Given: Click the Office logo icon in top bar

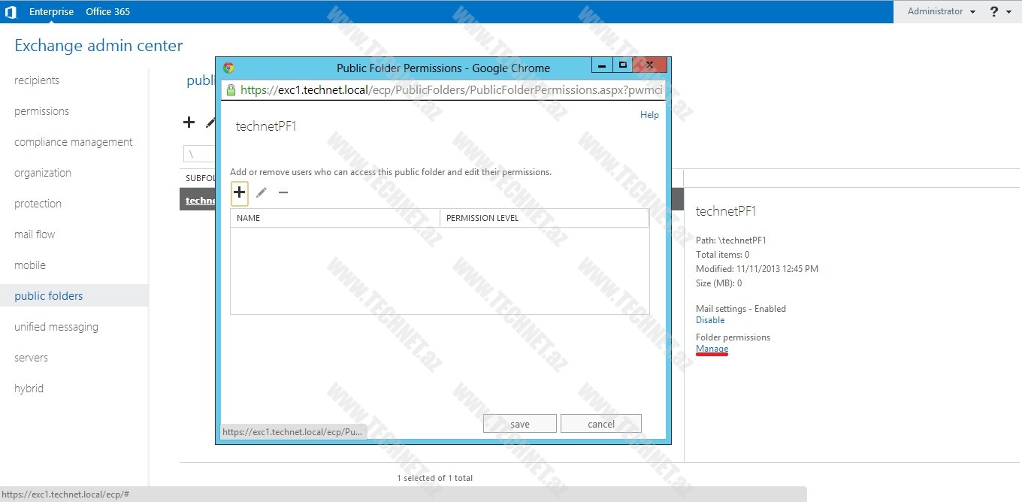Looking at the screenshot, I should 11,11.
